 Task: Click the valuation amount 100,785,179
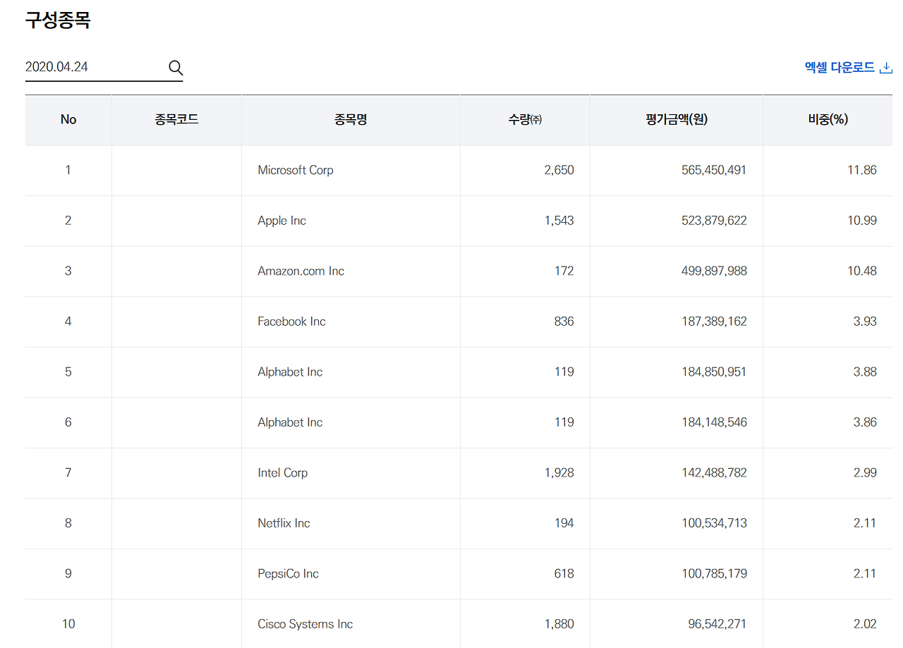[715, 574]
